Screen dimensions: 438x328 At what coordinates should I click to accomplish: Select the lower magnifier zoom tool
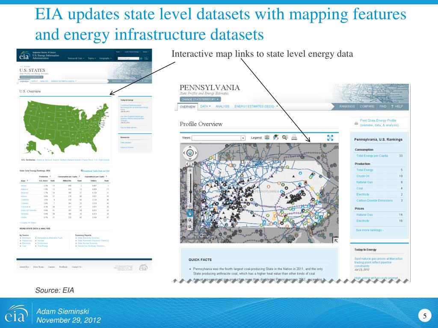pyautogui.click(x=190, y=227)
